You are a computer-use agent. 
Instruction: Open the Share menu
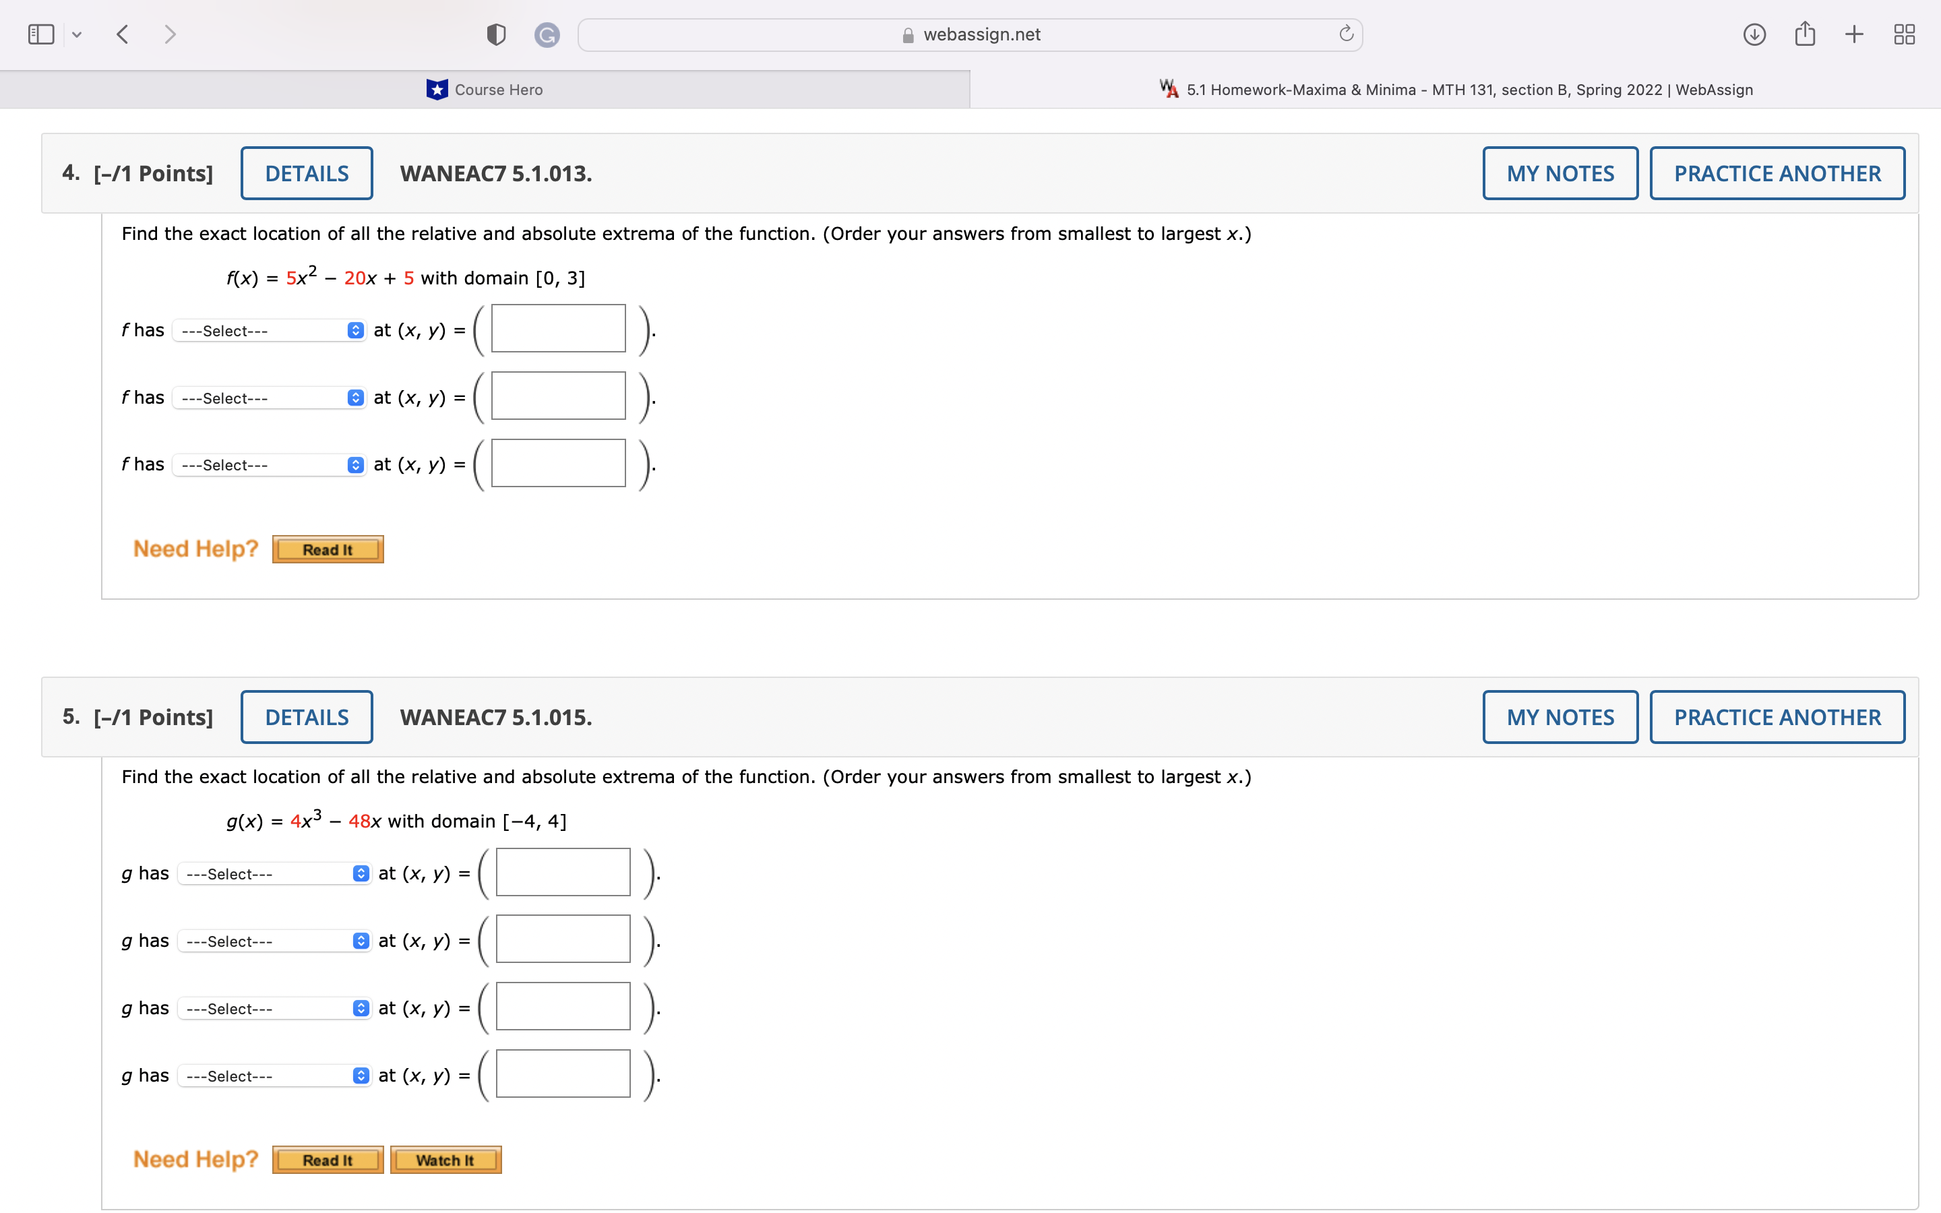[x=1805, y=34]
